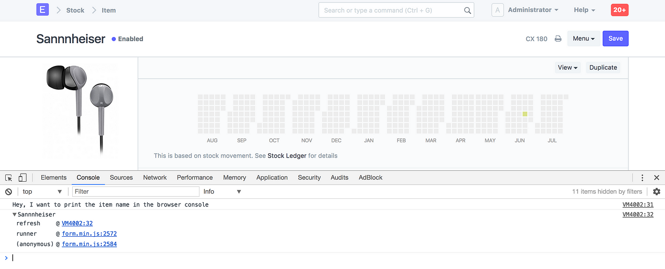Click the console Filter input field

[136, 192]
